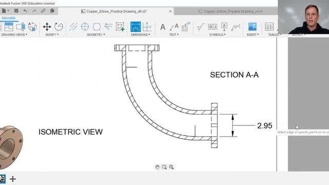This screenshot has height=185, width=329.
Task: Select the Rotate tool
Action: 59,27
